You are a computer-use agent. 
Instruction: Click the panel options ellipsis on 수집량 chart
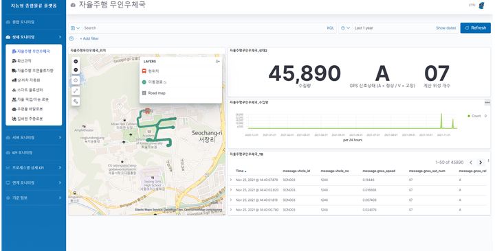pos(487,102)
